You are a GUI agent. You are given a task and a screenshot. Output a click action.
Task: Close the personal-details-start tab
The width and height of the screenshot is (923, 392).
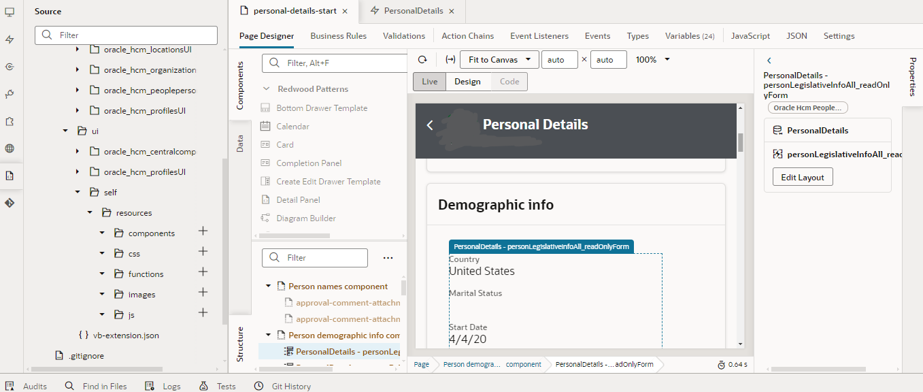coord(345,12)
